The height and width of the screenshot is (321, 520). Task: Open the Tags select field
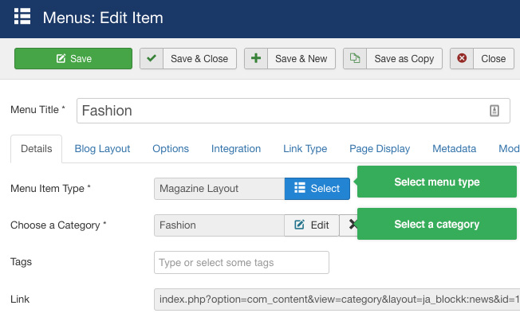(242, 262)
